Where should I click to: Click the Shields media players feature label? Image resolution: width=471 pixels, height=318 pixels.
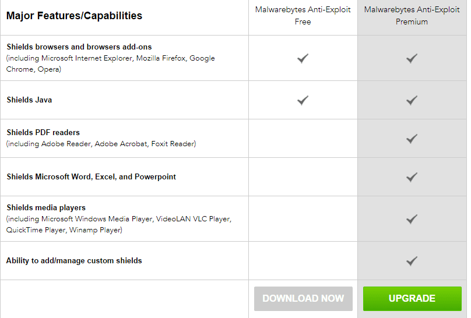[x=46, y=207]
